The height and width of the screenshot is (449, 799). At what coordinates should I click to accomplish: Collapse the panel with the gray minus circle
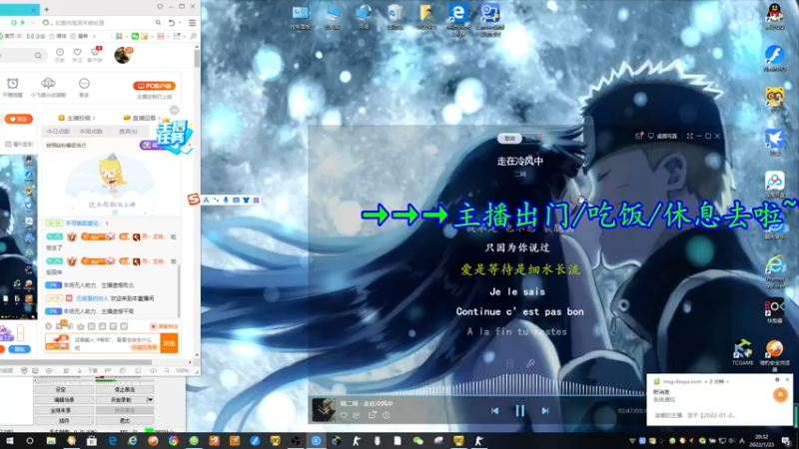[174, 110]
